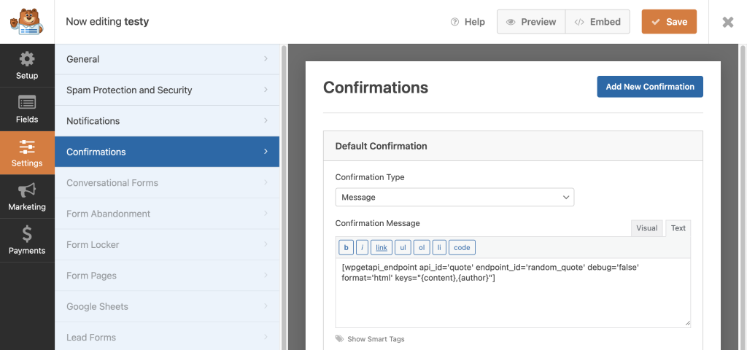Open the Confirmation Type dropdown
This screenshot has height=350, width=747.
[x=454, y=197]
